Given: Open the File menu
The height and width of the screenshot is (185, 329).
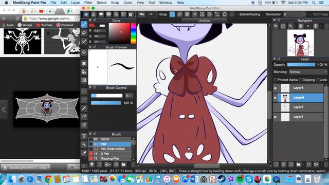Looking at the screenshot, I should [x=53, y=3].
